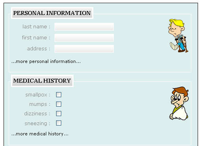Toggle the sneezing checkbox
Screen dimensions: 200x146
(58, 123)
